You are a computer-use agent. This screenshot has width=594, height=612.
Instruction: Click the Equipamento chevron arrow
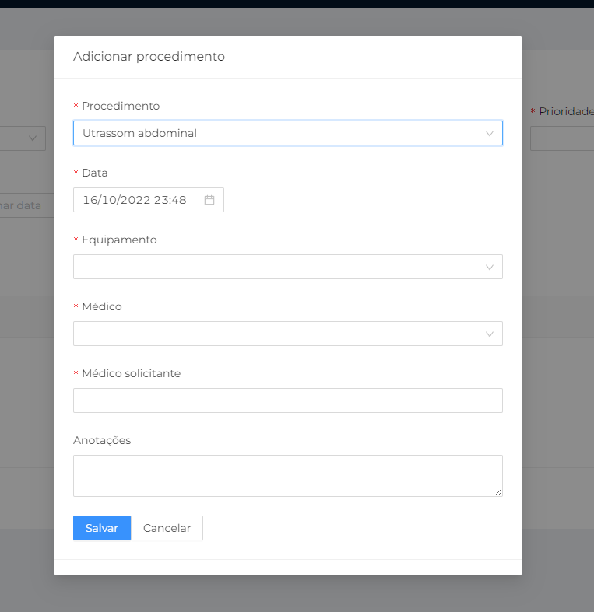tap(490, 267)
